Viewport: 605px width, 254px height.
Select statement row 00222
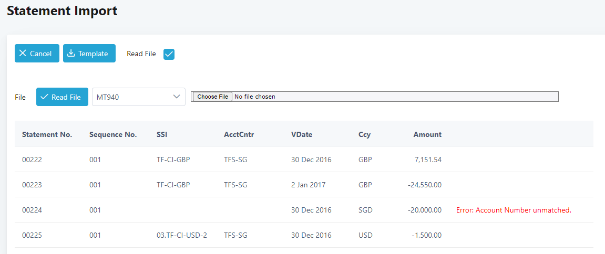[304, 160]
